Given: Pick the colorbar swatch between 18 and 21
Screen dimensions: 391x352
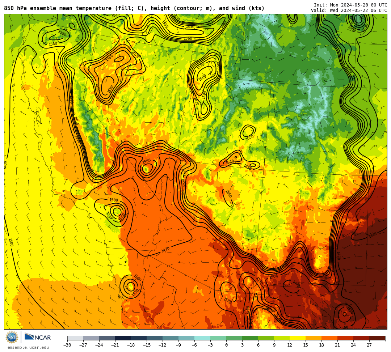Looking at the screenshot, I should click(330, 338).
